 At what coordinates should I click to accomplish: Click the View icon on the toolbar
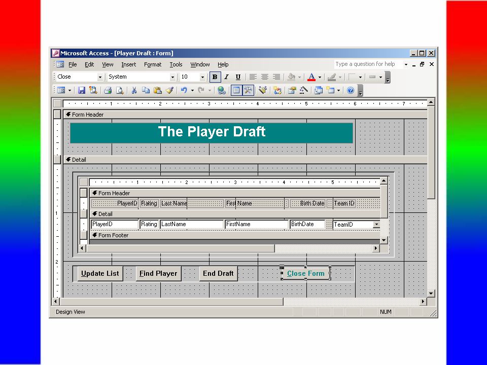pos(61,90)
